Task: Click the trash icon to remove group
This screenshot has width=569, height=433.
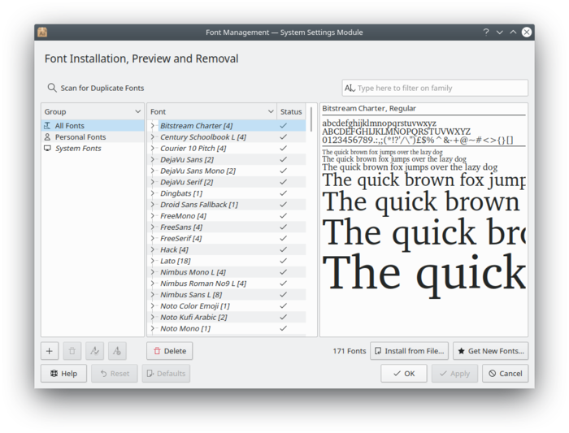Action: (72, 351)
